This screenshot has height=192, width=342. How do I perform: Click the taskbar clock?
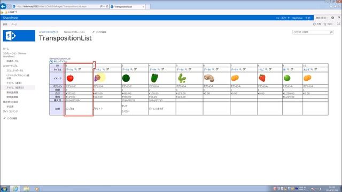pyautogui.click(x=332, y=189)
